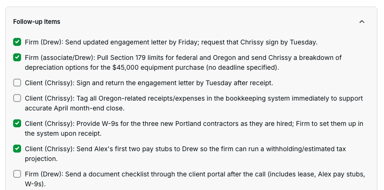Check the tag Oregon-related receipts item
Viewport: 384px width, 190px height.
17,98
